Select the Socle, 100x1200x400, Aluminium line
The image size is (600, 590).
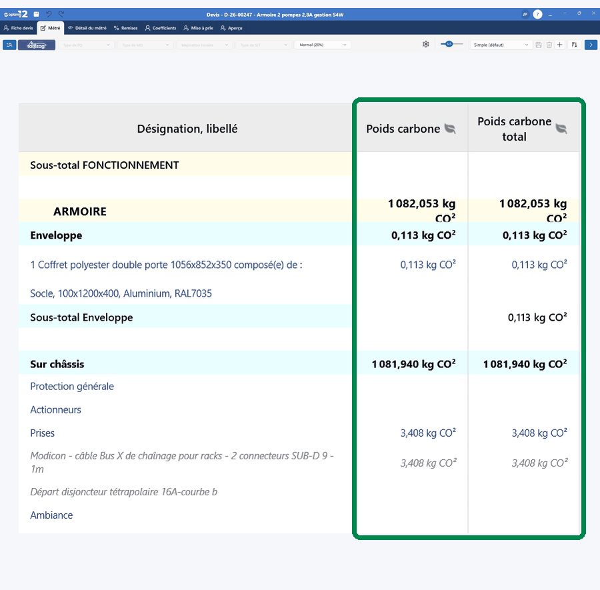coord(121,293)
